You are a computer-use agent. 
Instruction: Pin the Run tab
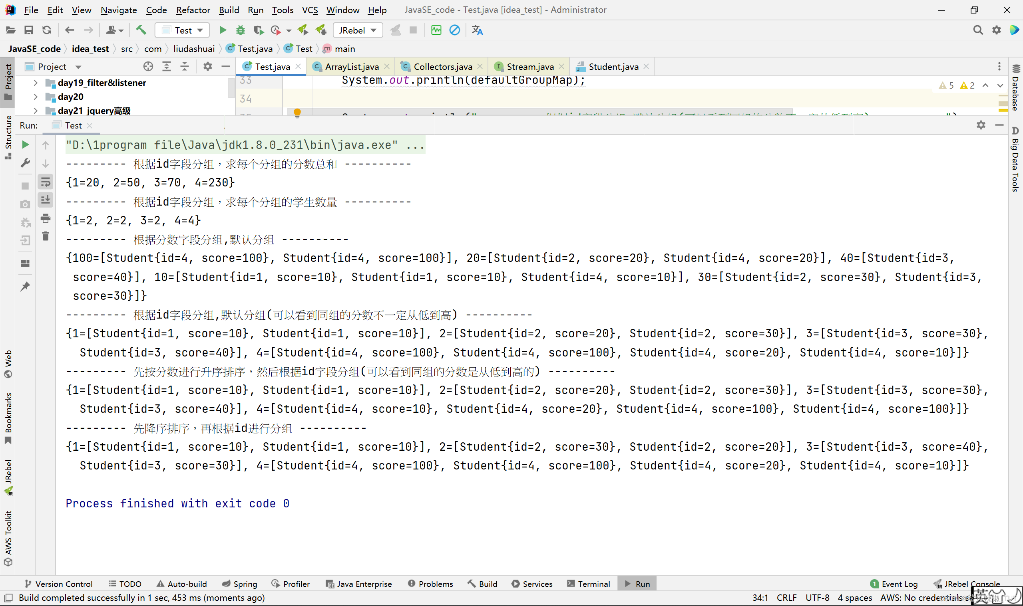tap(25, 287)
